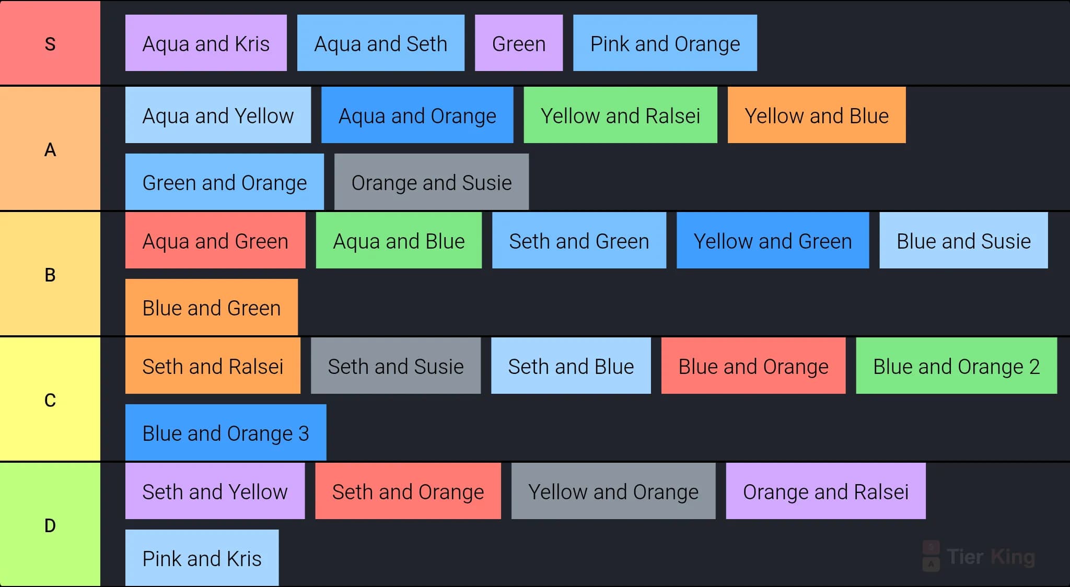Click the Aqua and Kris item
Image resolution: width=1070 pixels, height=587 pixels.
point(206,43)
